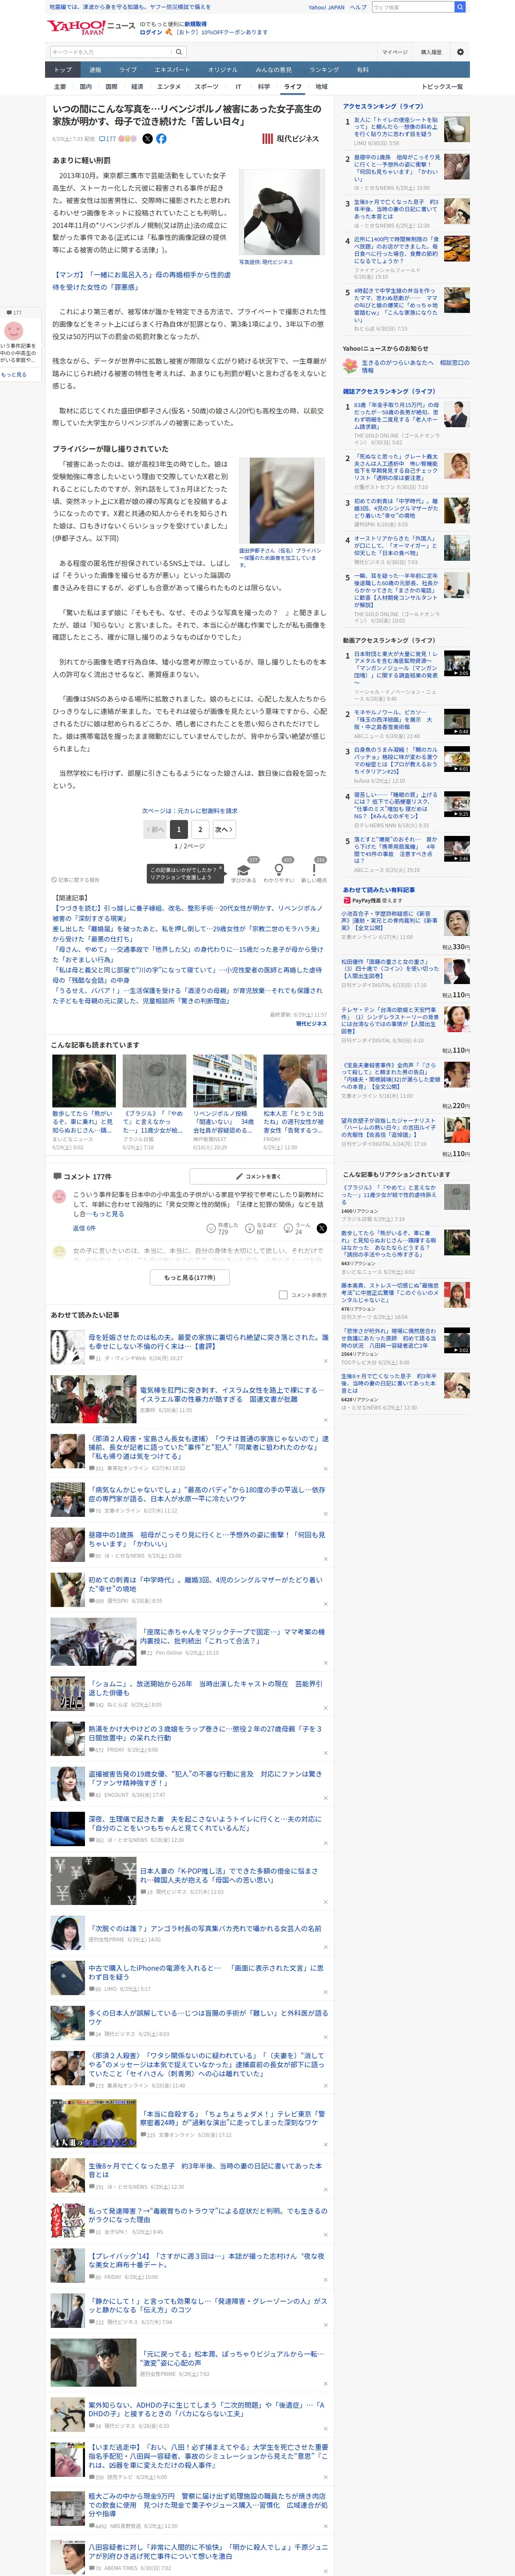Open マイページ link
The height and width of the screenshot is (2576, 515).
[x=394, y=52]
